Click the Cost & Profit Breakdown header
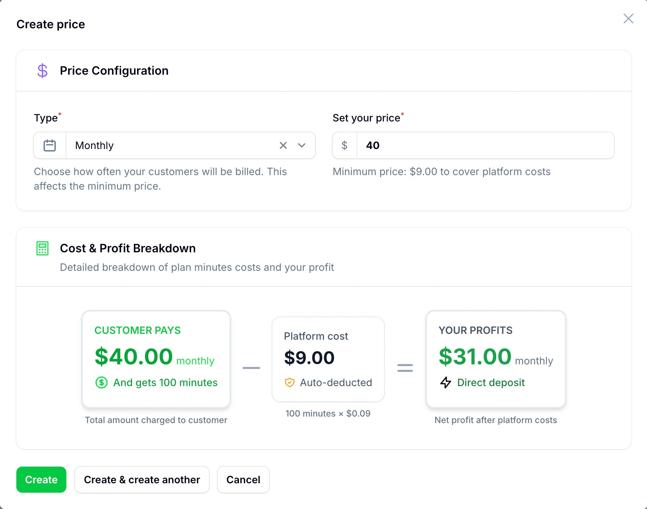This screenshot has width=647, height=509. 128,248
